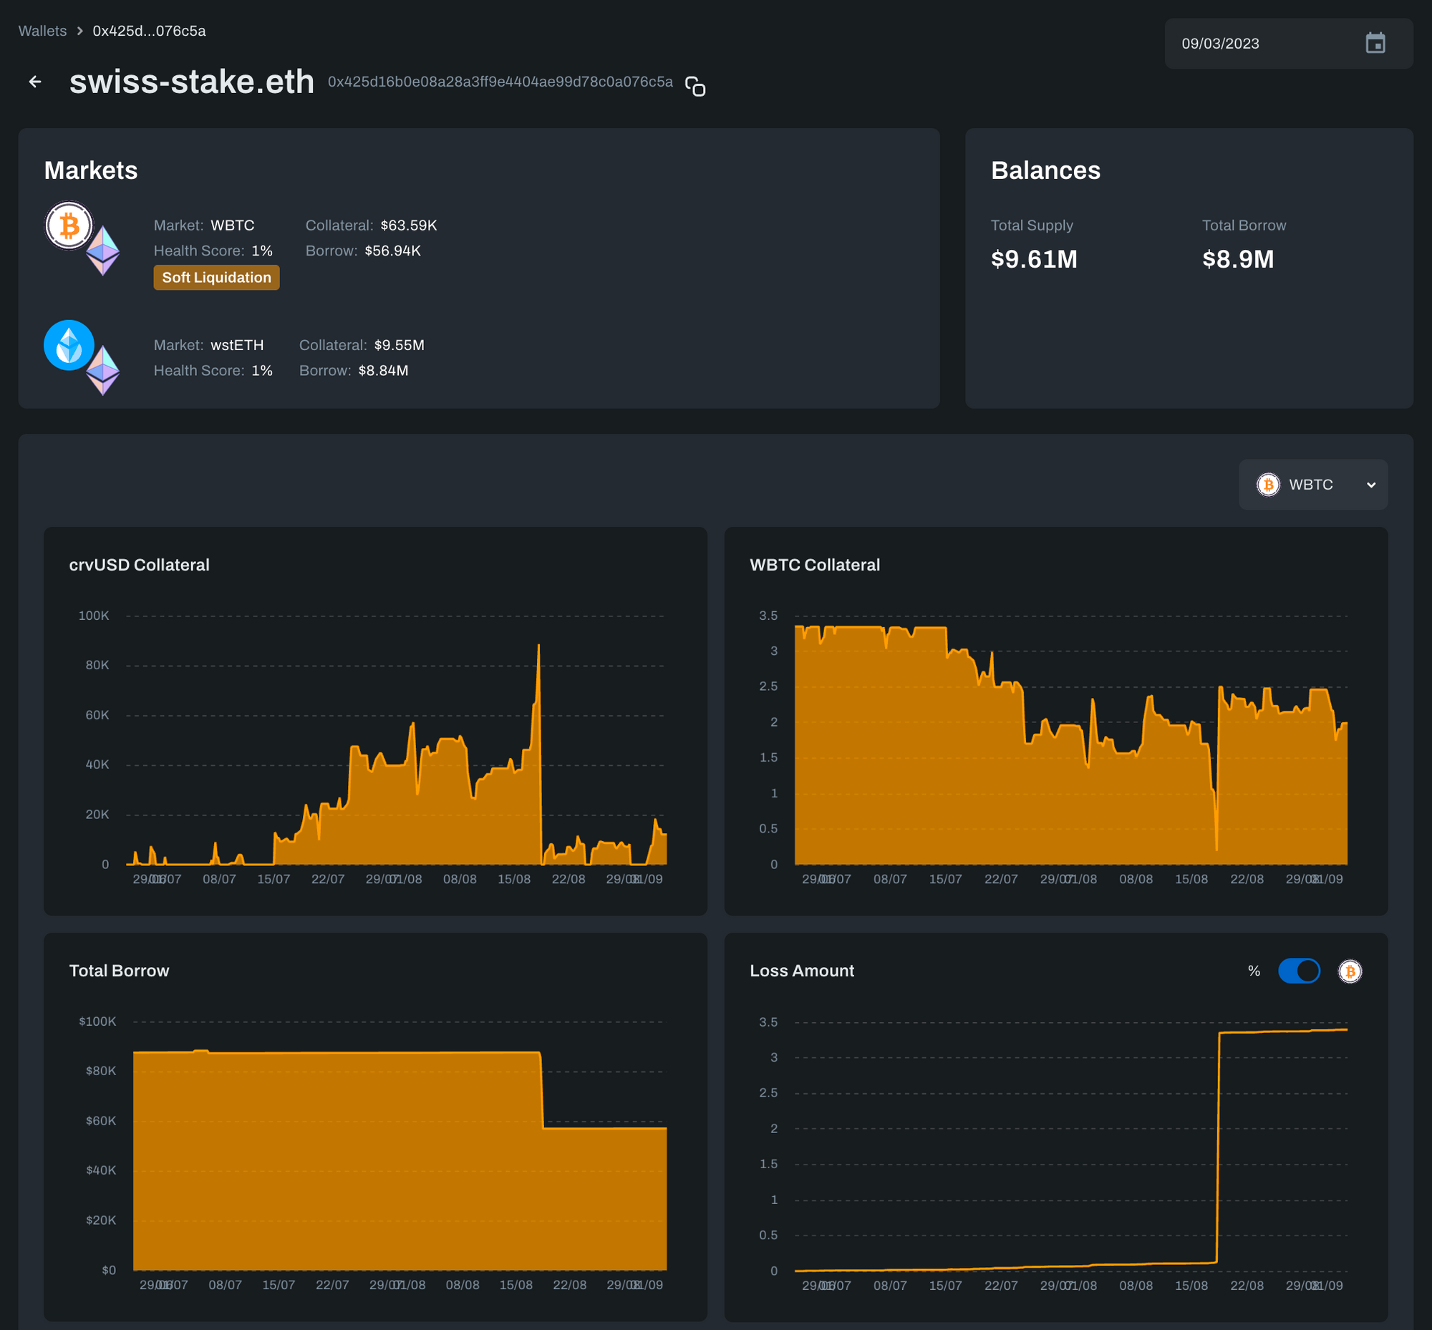Click the 22/07 date label in Loss Amount chart
The height and width of the screenshot is (1330, 1432).
(1001, 1286)
